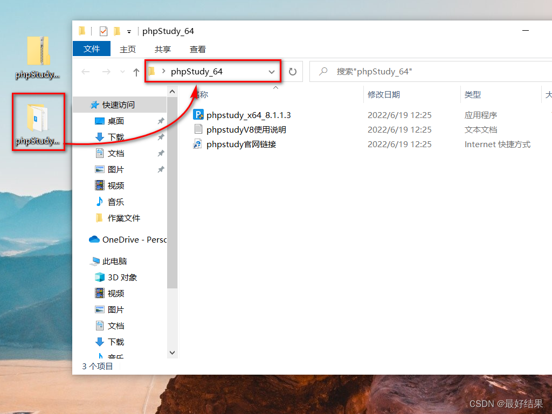The height and width of the screenshot is (414, 552).
Task: Click the 2022/6/19 12:25 date of phpstudy_x64_8.1.1.3
Action: (399, 115)
